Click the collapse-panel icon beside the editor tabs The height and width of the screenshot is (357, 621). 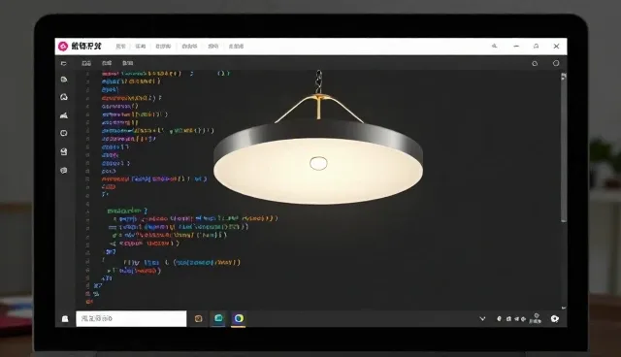(x=63, y=63)
